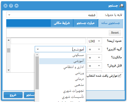Select مذهبی from the dropdown list
127x102 pixels.
[62, 85]
